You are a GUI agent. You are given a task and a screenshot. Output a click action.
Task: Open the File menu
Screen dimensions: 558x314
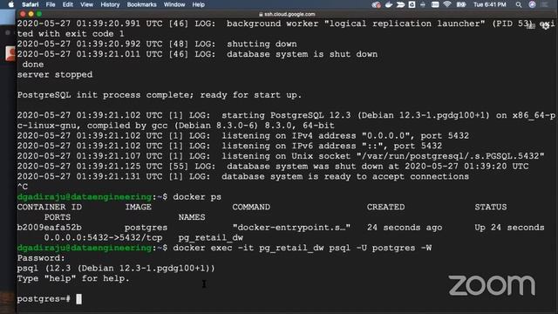[x=51, y=4]
